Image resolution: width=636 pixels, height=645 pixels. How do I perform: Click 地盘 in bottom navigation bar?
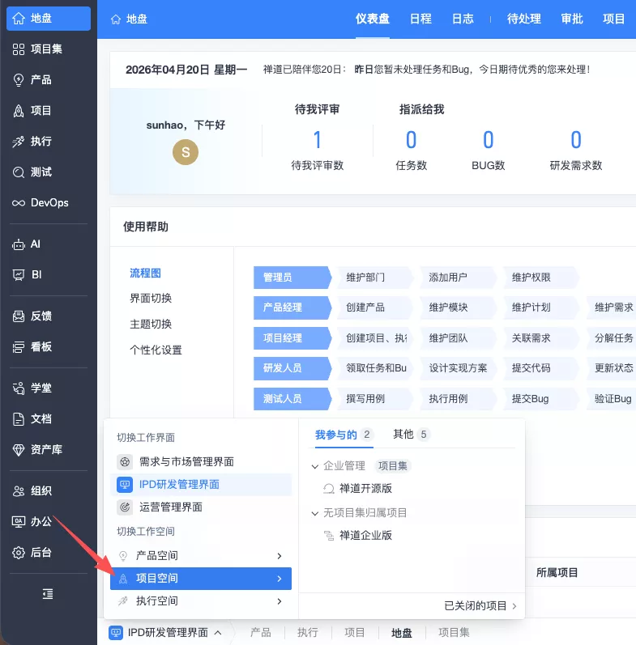pyautogui.click(x=401, y=633)
